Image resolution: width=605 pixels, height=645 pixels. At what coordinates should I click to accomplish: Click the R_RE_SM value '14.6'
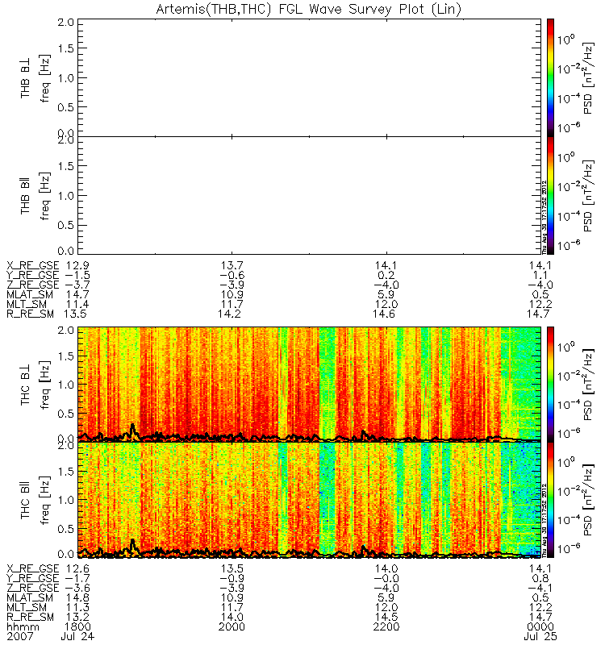pyautogui.click(x=384, y=314)
